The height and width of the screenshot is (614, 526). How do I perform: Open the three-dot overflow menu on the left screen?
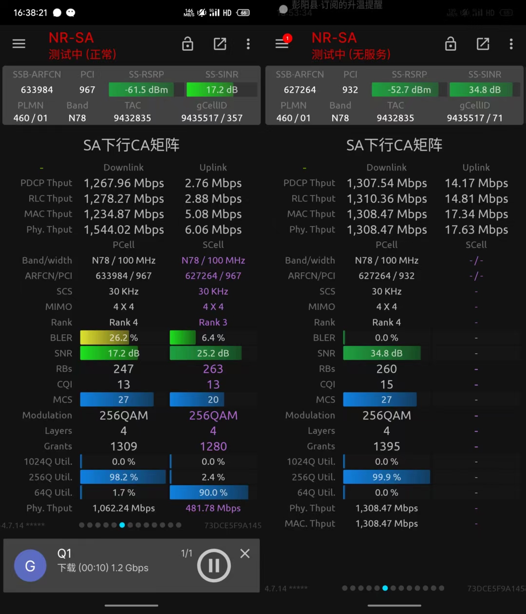[x=248, y=44]
